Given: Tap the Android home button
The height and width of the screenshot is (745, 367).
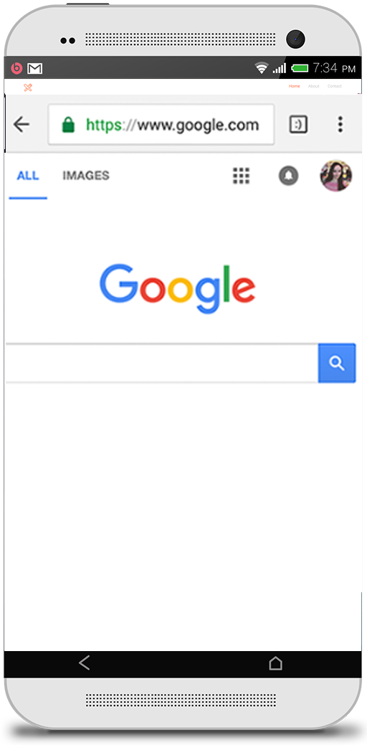Looking at the screenshot, I should tap(275, 663).
